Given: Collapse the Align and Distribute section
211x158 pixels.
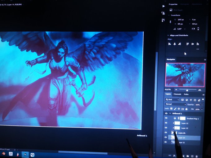Looking at the screenshot, I should click(168, 35).
